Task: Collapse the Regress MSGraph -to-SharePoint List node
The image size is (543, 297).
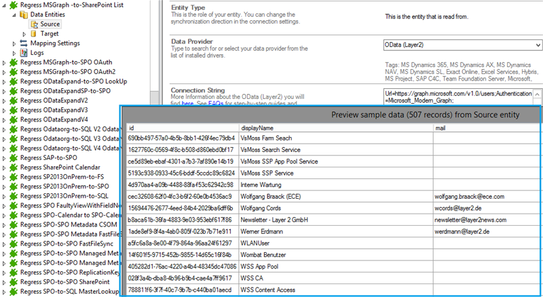Action: tap(5, 5)
